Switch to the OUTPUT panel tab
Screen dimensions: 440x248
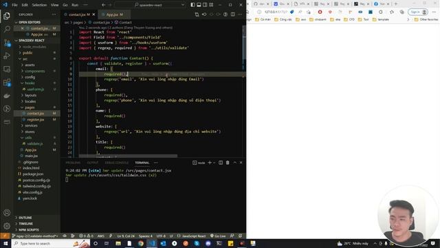point(93,163)
